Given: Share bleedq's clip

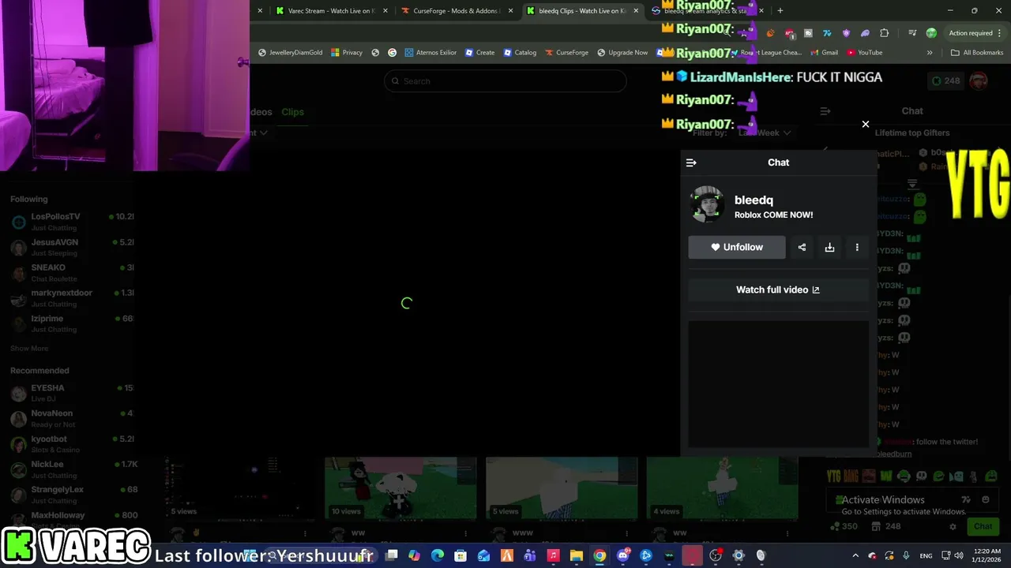Looking at the screenshot, I should click(x=802, y=247).
